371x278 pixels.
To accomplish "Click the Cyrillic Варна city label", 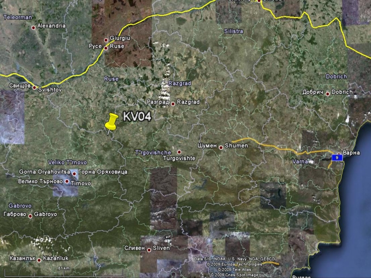I will tap(352, 153).
